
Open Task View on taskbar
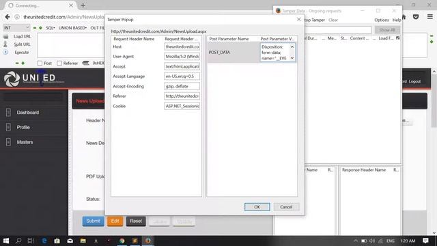(31, 241)
